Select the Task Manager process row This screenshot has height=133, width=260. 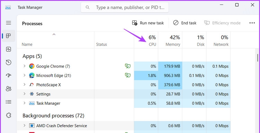pyautogui.click(x=123, y=103)
